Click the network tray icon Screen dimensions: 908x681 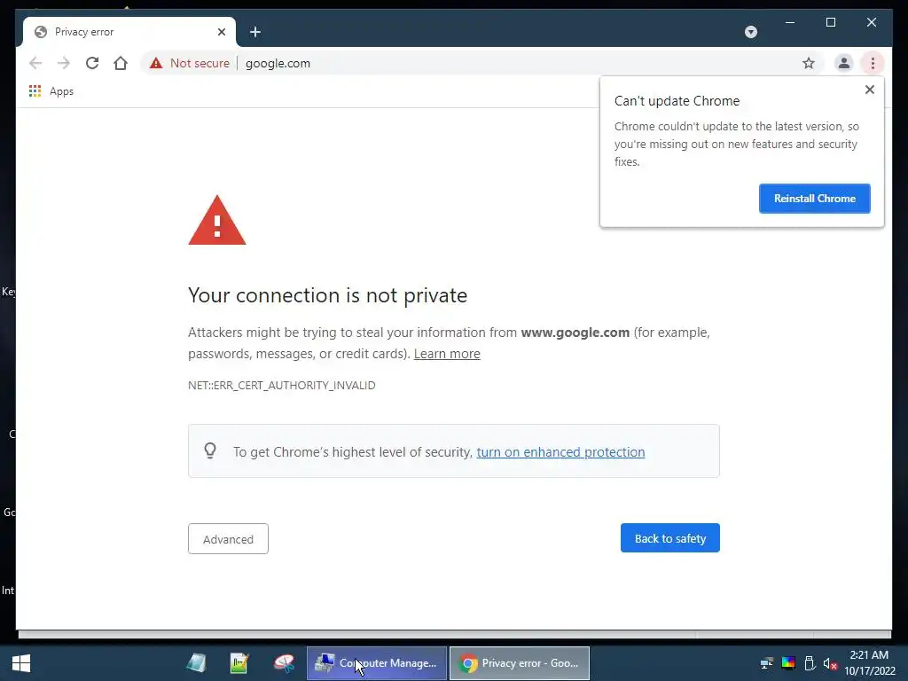click(x=767, y=663)
